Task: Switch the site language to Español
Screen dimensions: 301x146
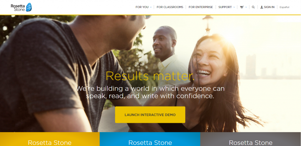Action: pyautogui.click(x=284, y=7)
